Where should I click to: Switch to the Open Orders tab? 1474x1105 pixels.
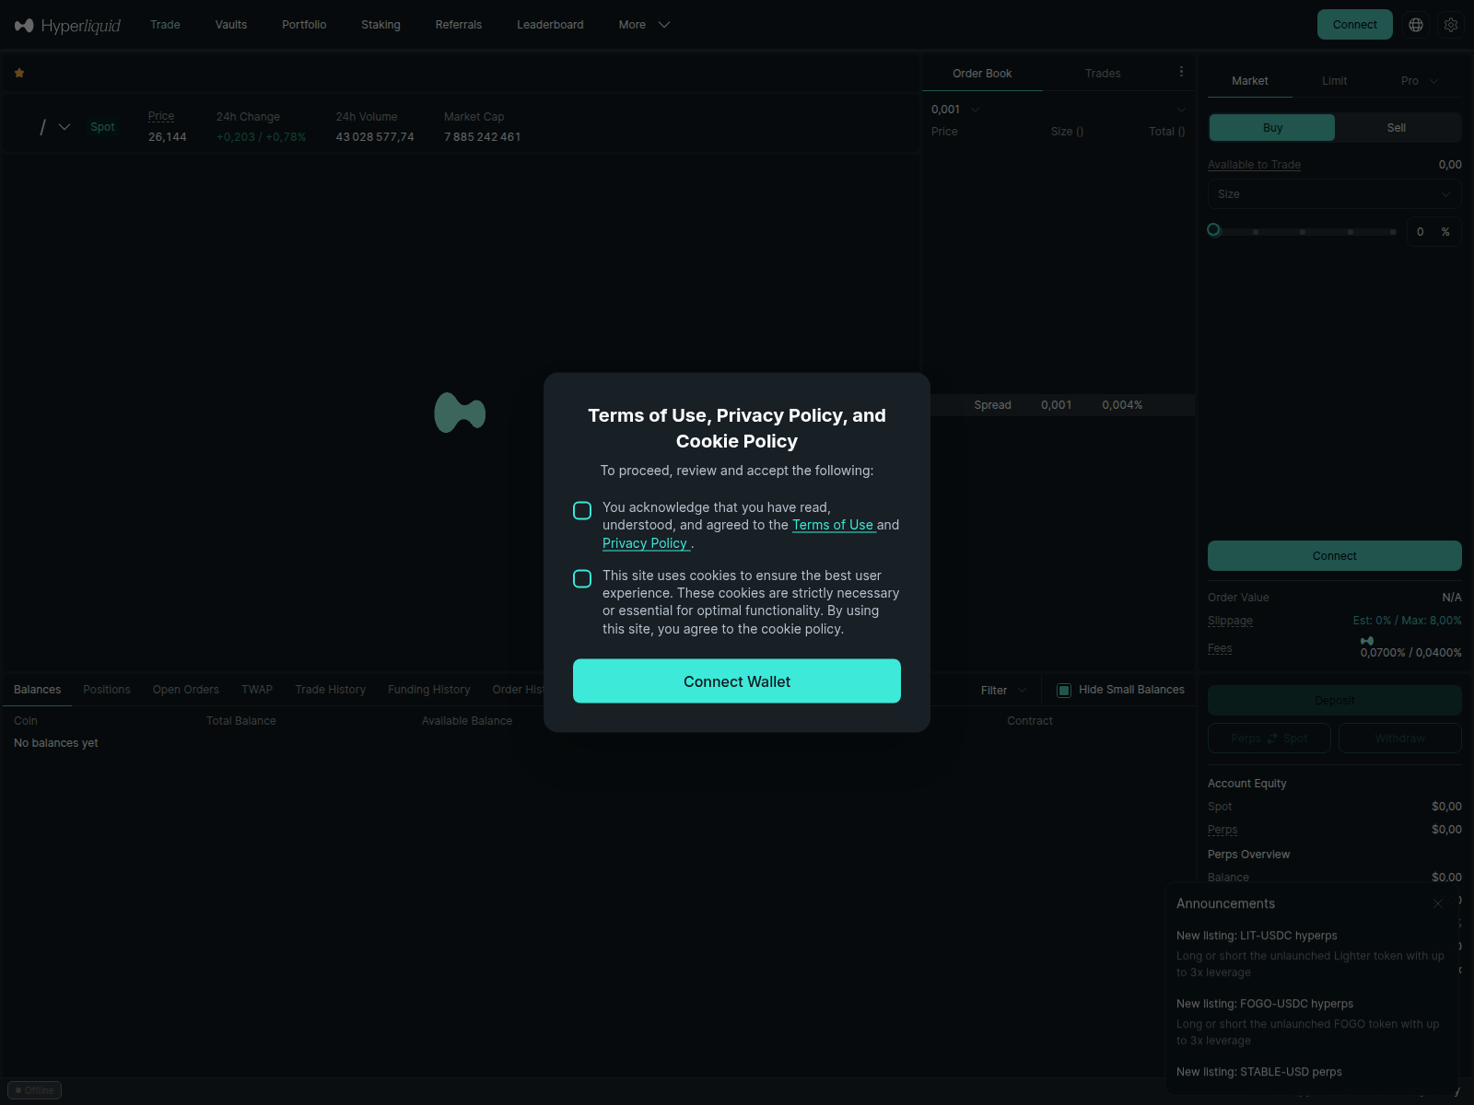point(186,690)
